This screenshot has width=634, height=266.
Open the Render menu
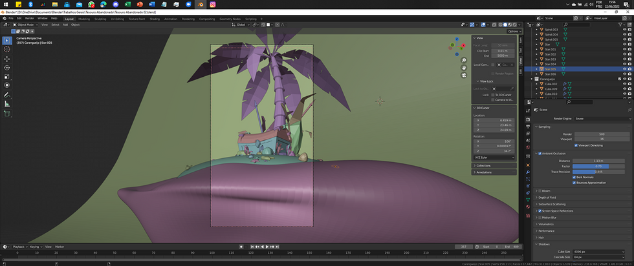30,19
